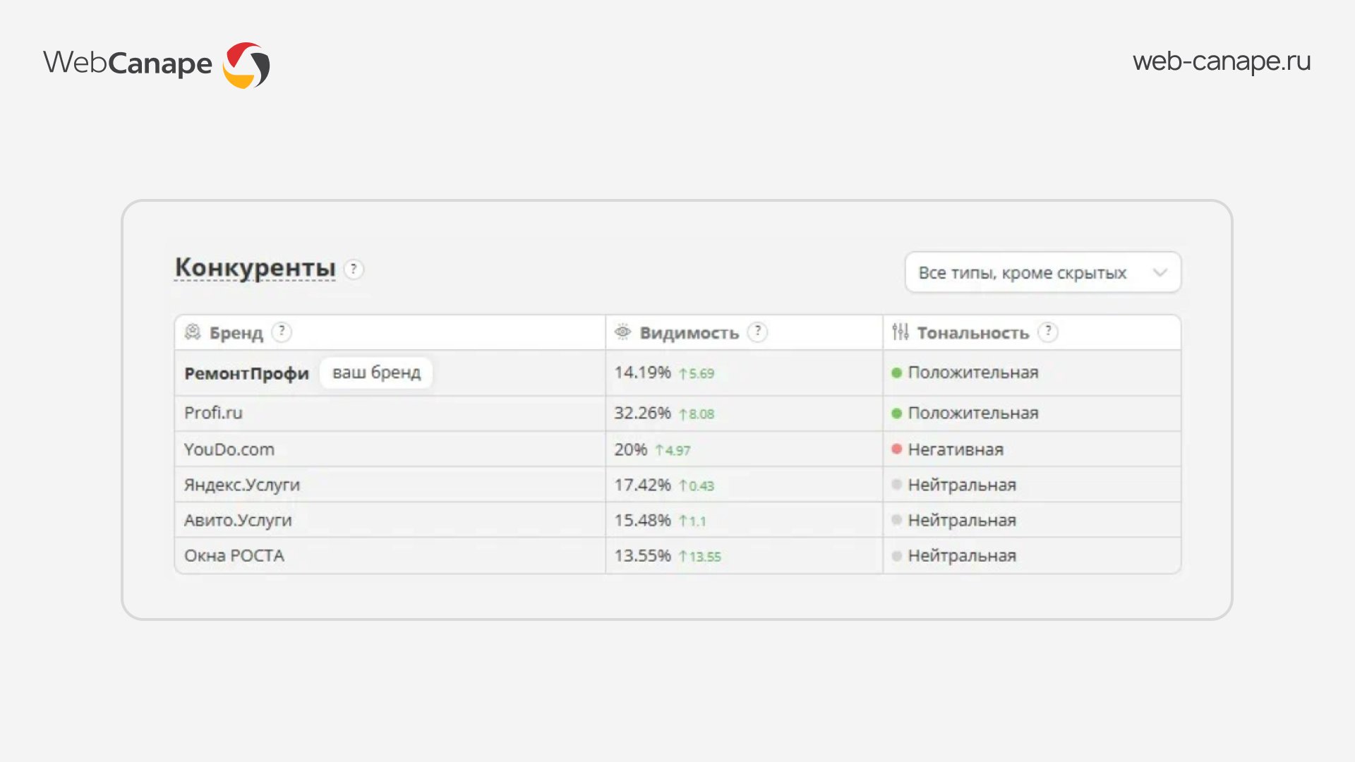The width and height of the screenshot is (1355, 762).
Task: Click gray dot in Окна РОСТА row
Action: pyautogui.click(x=896, y=555)
